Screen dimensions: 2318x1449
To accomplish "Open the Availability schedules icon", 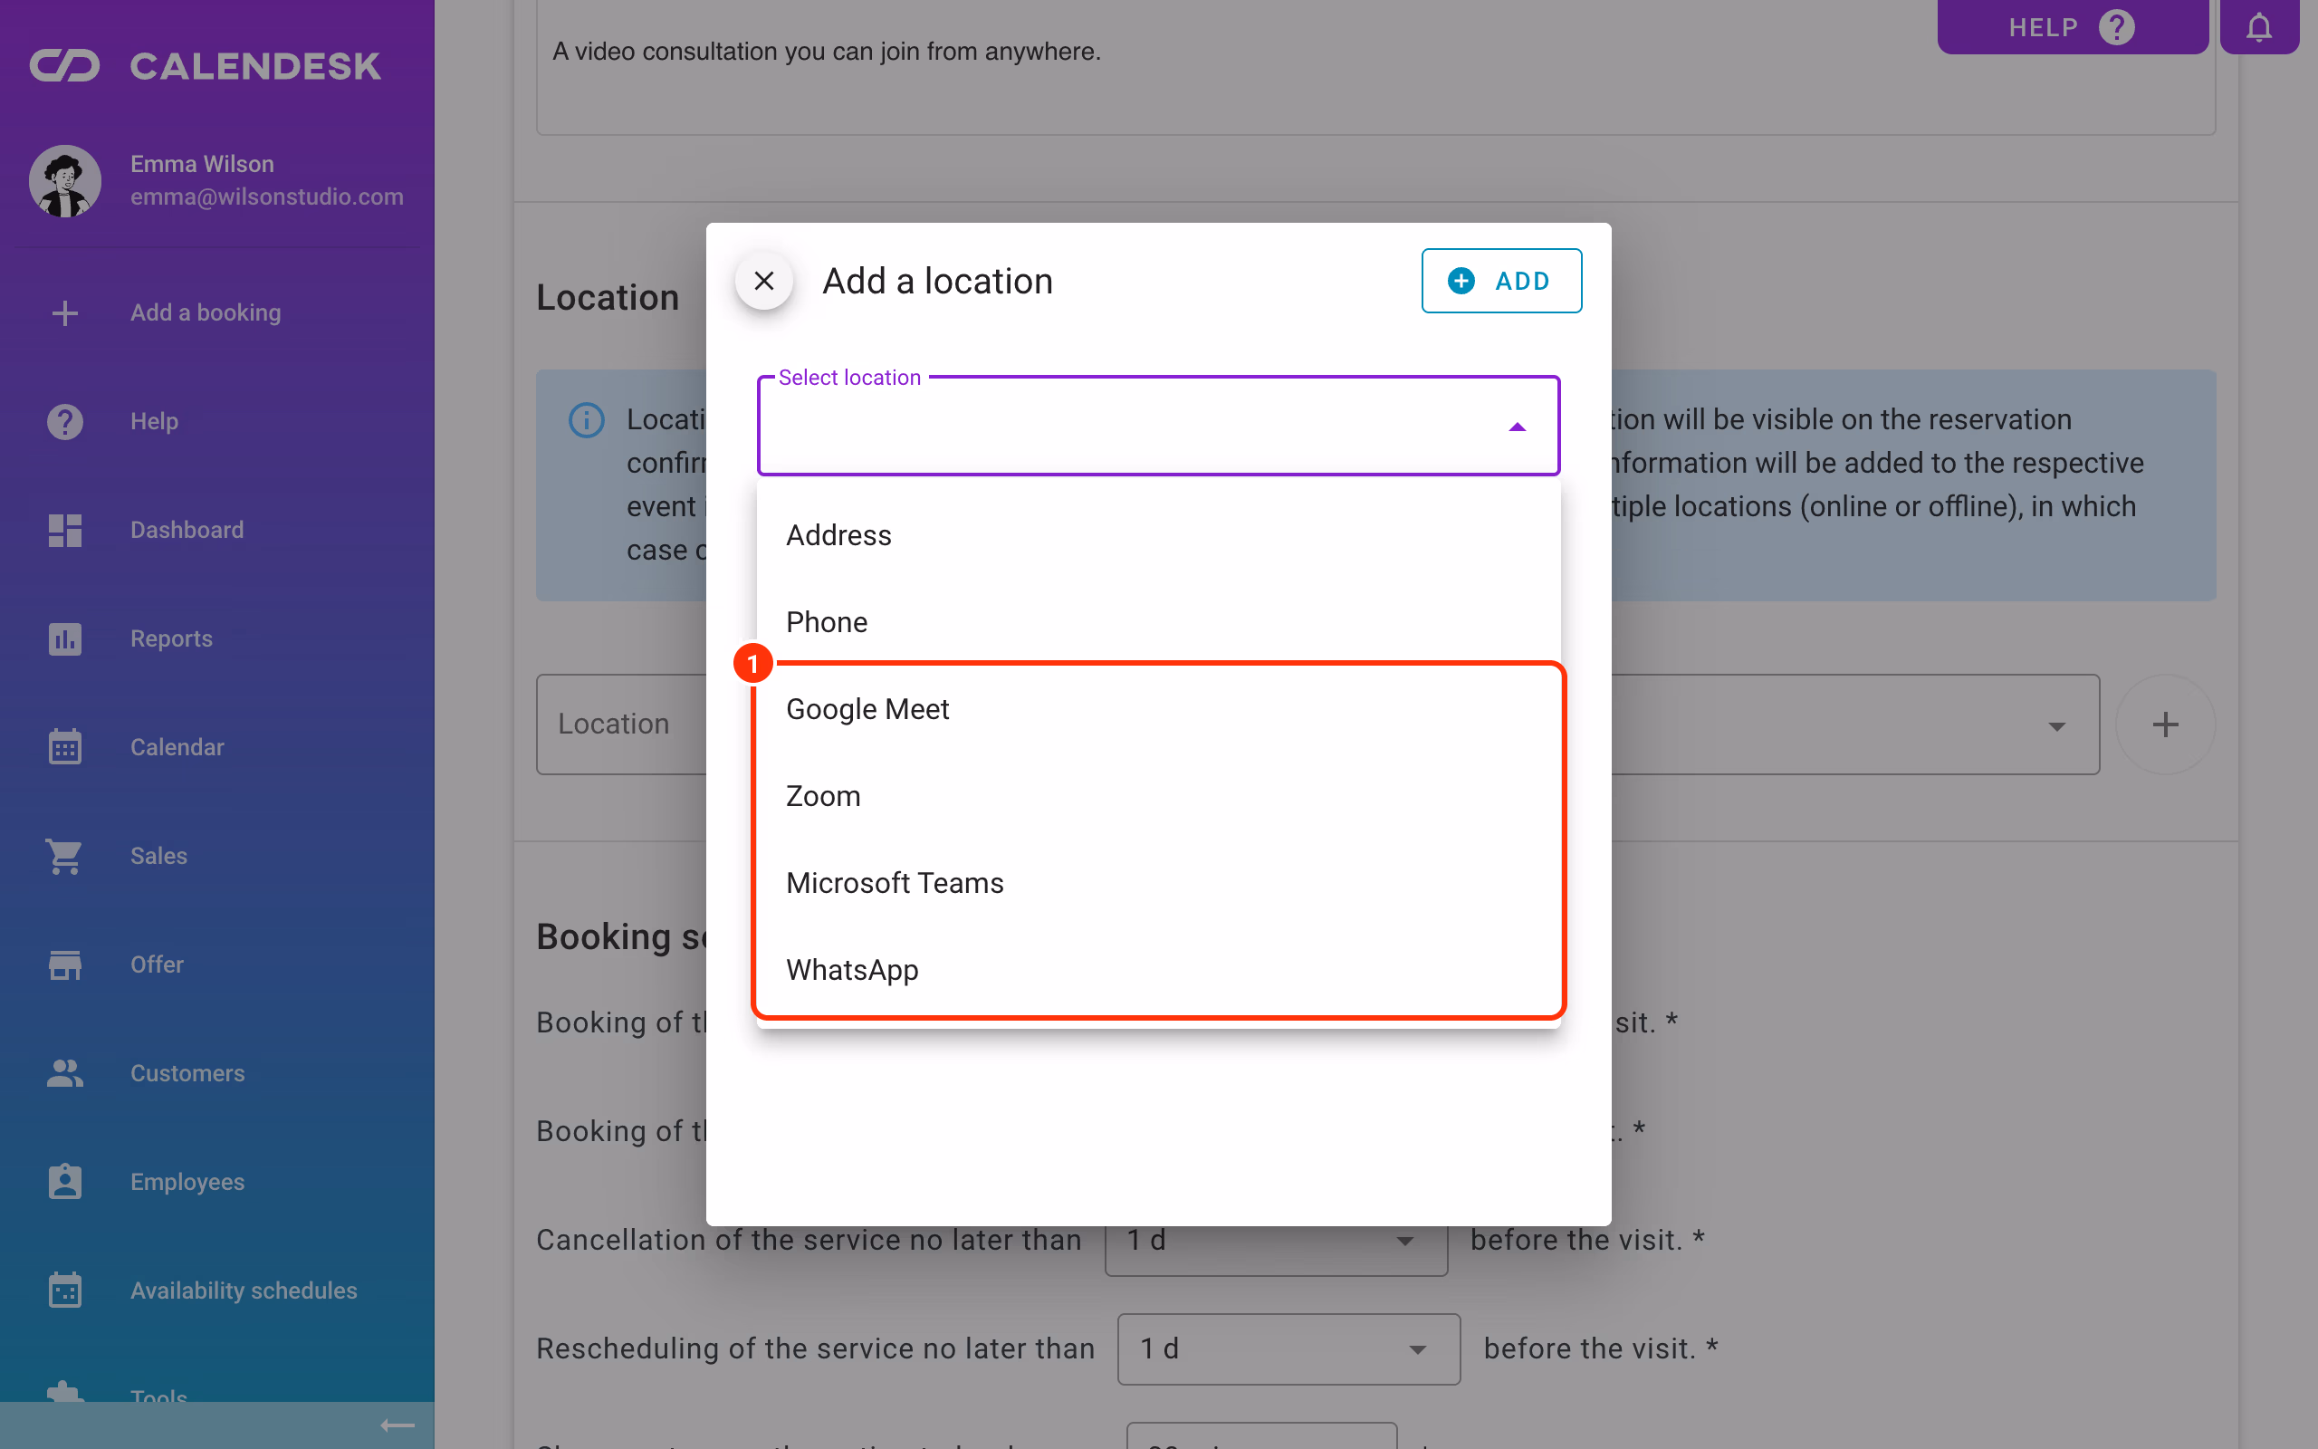I will [x=65, y=1290].
